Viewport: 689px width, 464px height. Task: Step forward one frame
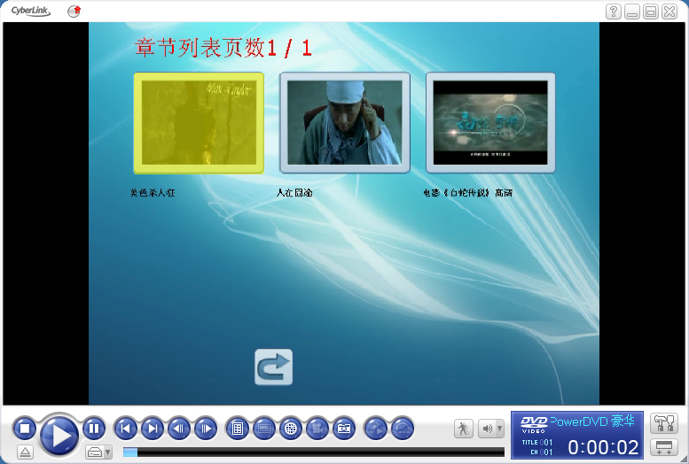point(206,429)
